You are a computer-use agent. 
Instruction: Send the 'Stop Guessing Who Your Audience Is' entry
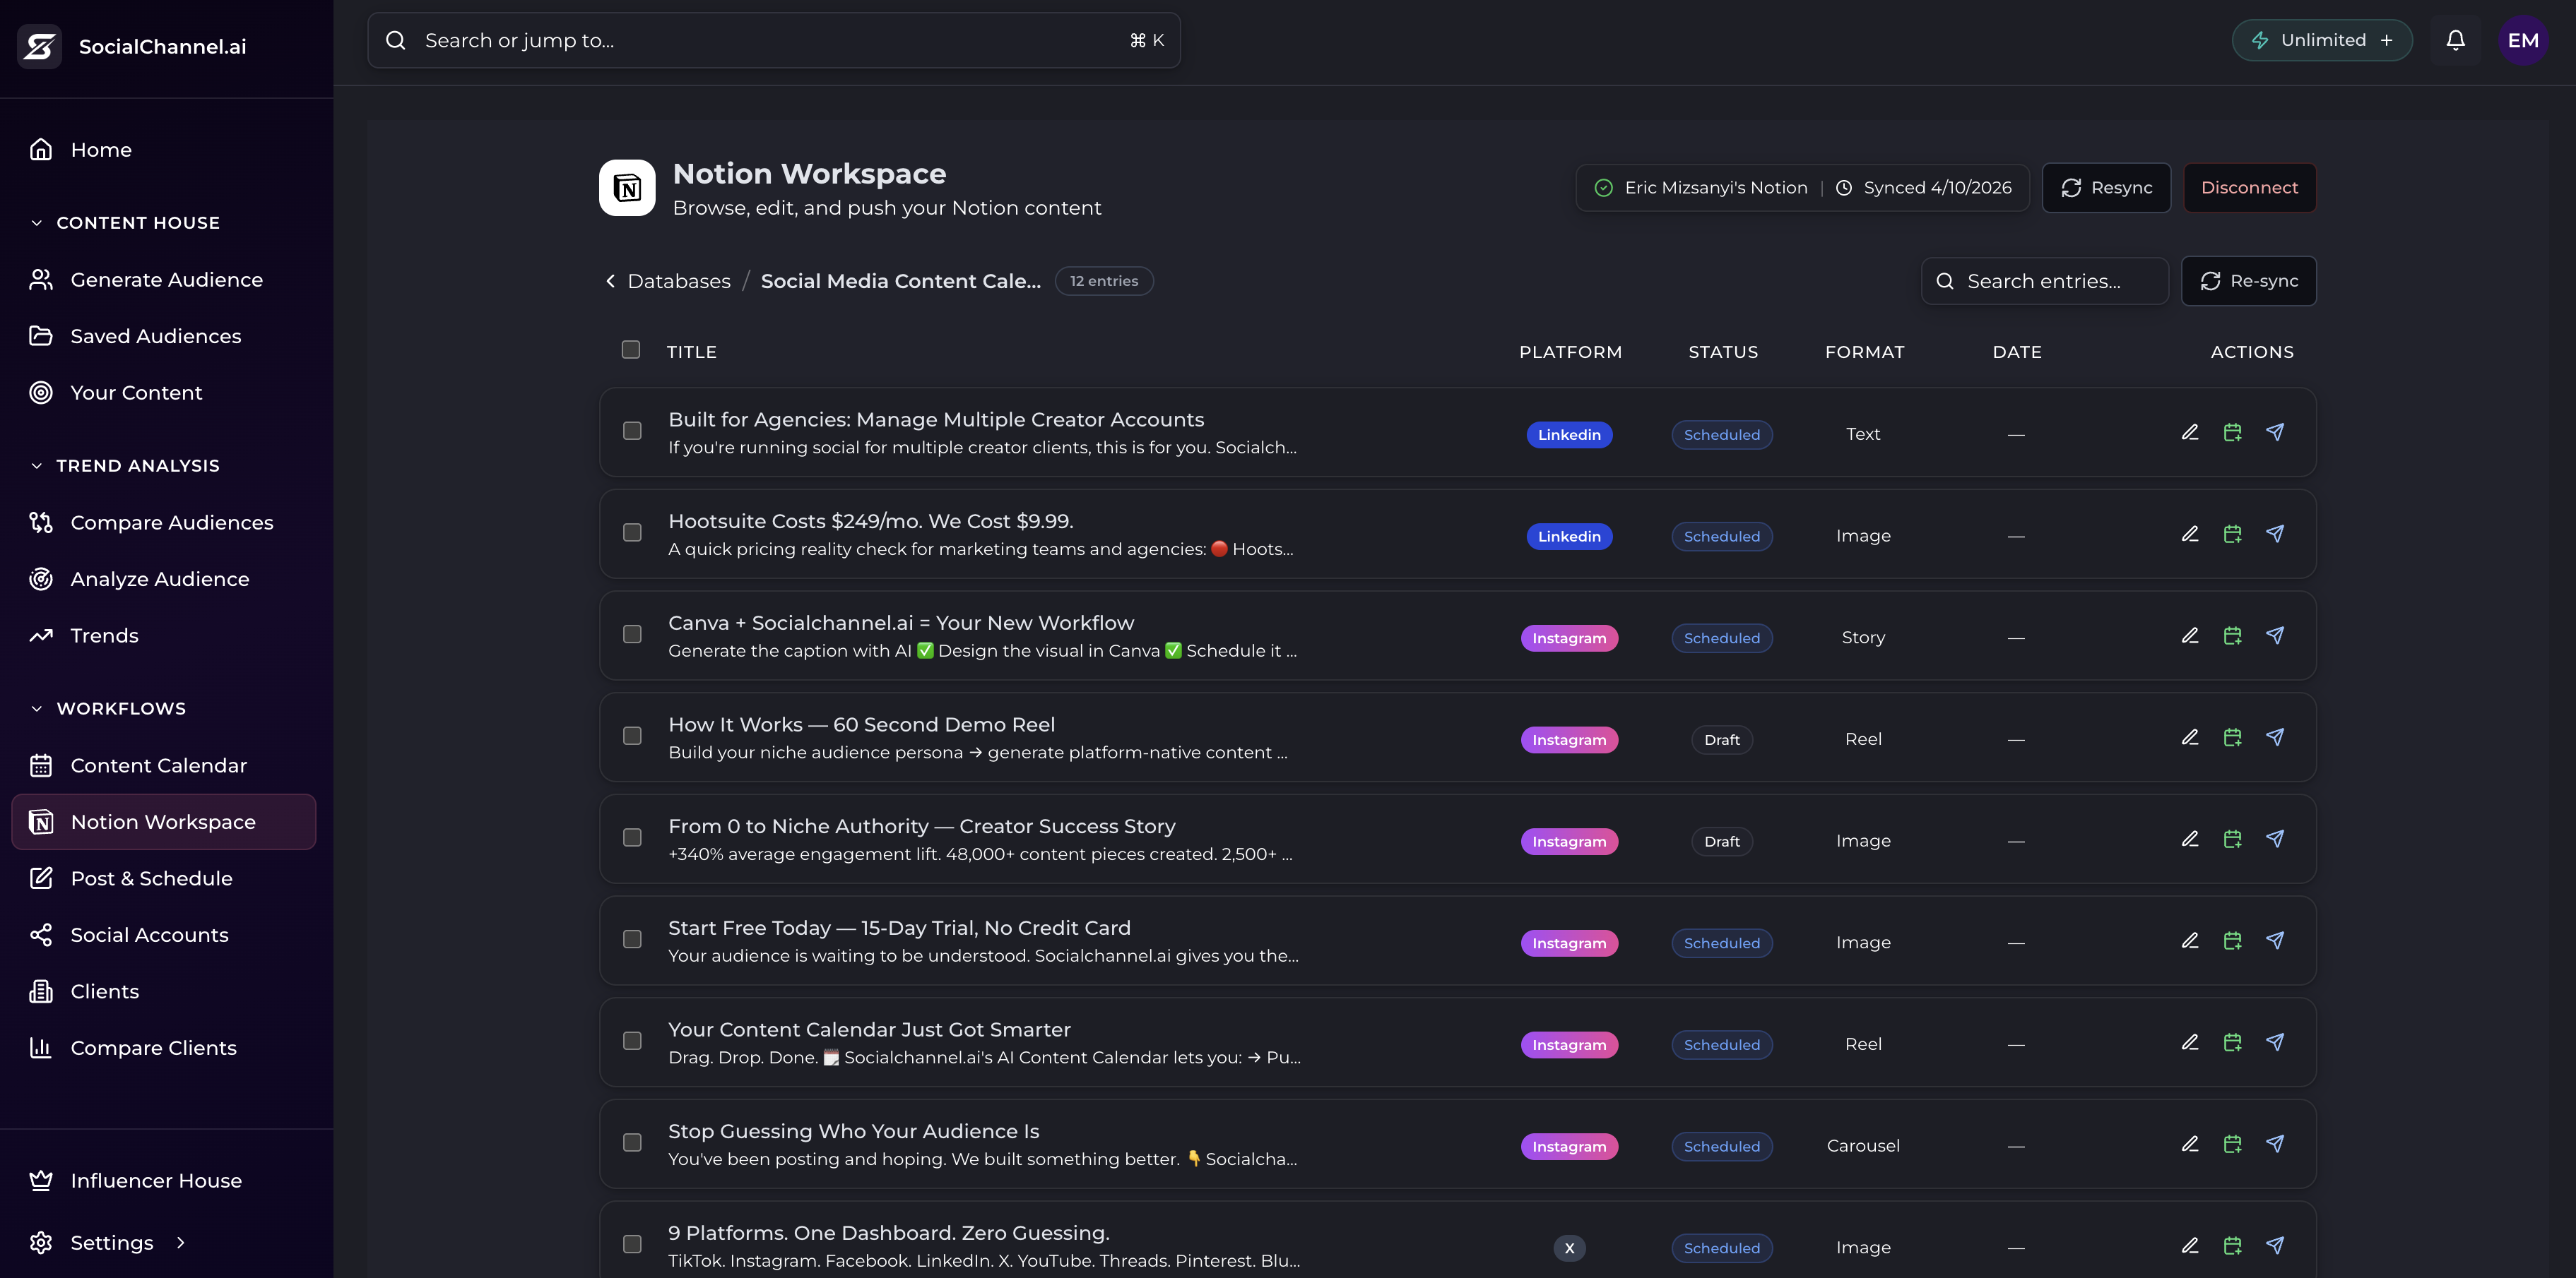click(x=2275, y=1145)
